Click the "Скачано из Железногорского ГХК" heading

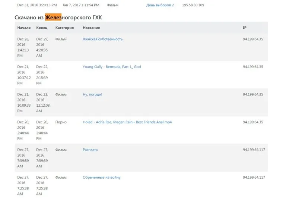58,18
